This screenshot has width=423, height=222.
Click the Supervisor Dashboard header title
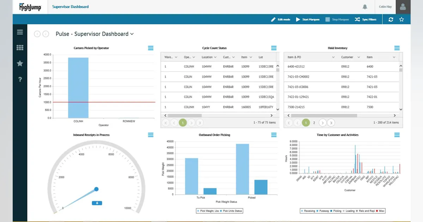(70, 7)
